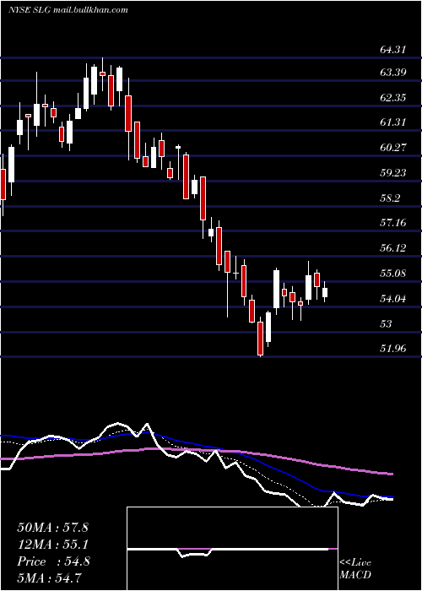The image size is (422, 591).
Task: Click the Price : 54.8 readout
Action: click(x=53, y=561)
